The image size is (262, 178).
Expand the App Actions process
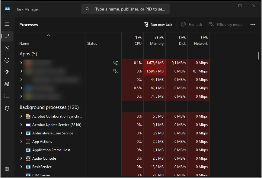[x=21, y=142]
